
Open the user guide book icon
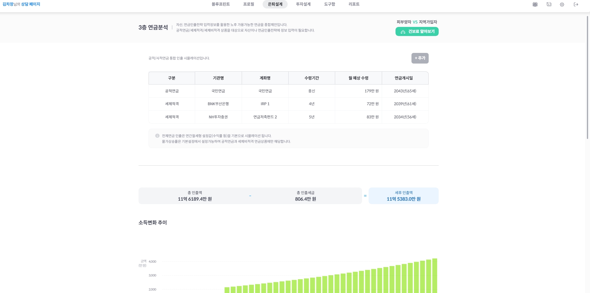pyautogui.click(x=535, y=4)
